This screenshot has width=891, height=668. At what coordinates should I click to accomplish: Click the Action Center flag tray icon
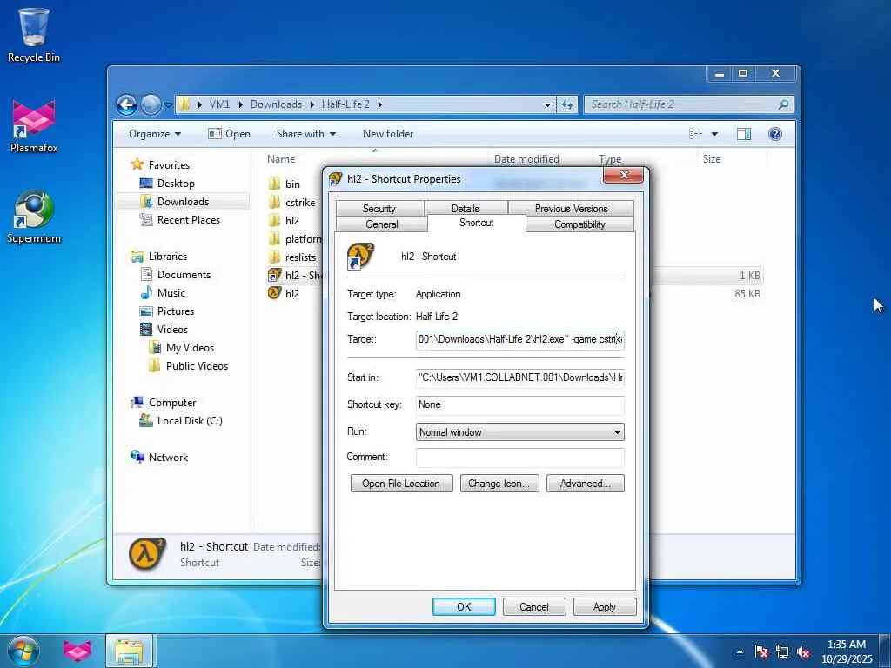coord(761,652)
